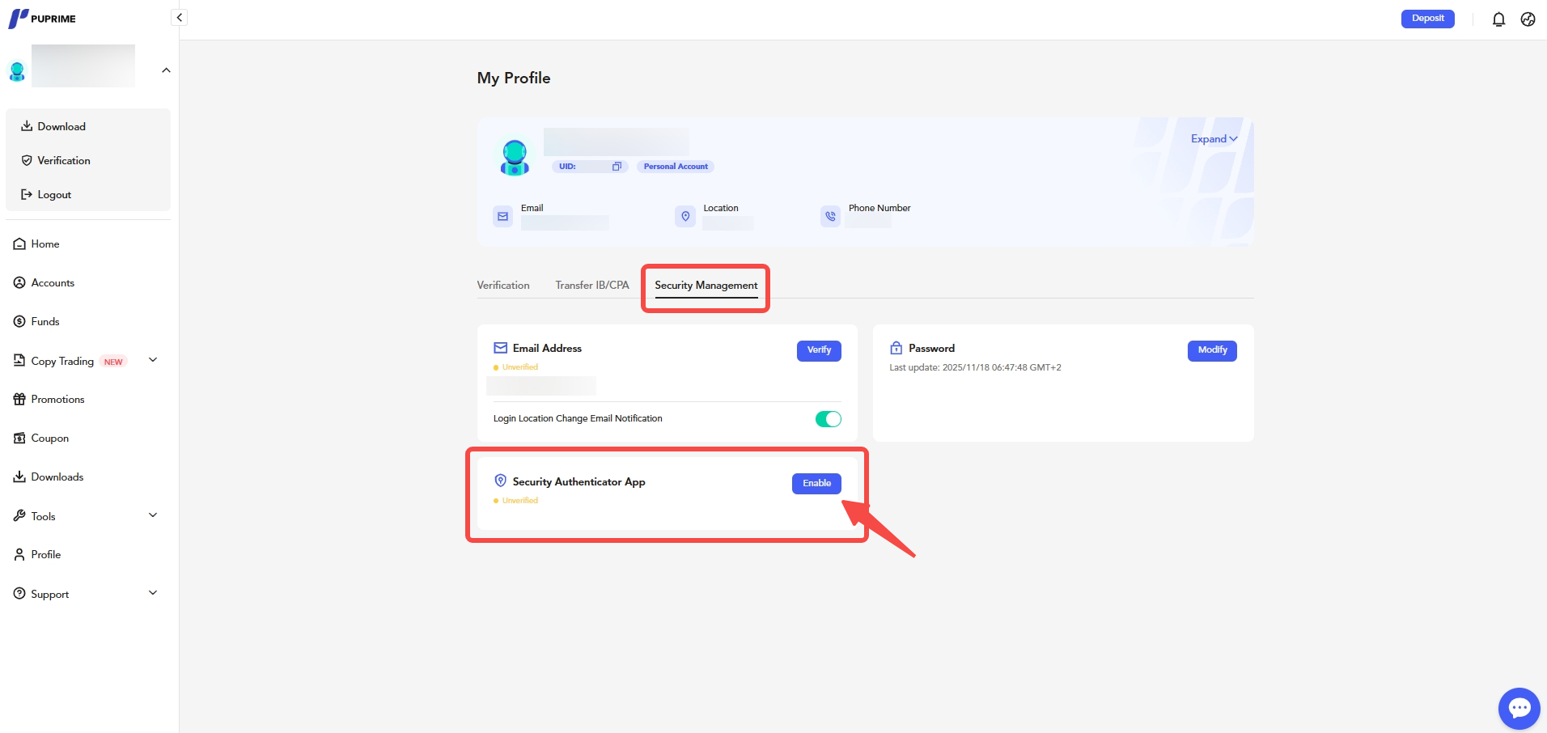This screenshot has height=733, width=1547.
Task: Click the profile avatar in the profile card
Action: coord(515,157)
